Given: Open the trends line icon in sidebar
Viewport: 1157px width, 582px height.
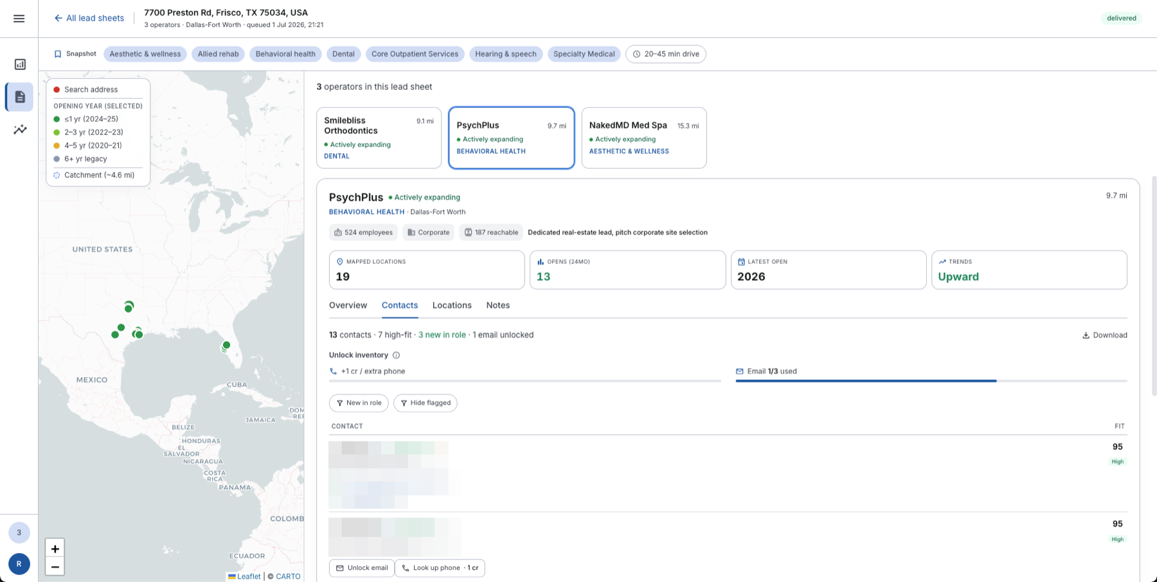Looking at the screenshot, I should 20,129.
